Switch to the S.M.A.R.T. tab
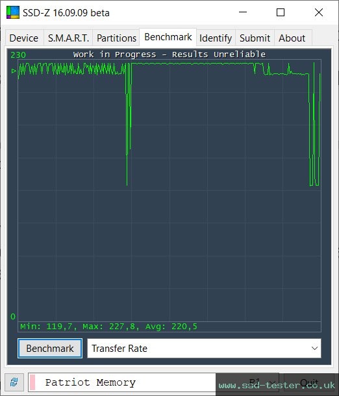This screenshot has width=339, height=396. coord(68,38)
